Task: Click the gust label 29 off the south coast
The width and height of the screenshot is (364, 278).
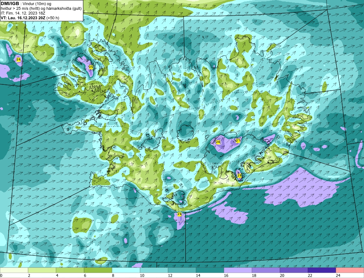Action: click(179, 214)
